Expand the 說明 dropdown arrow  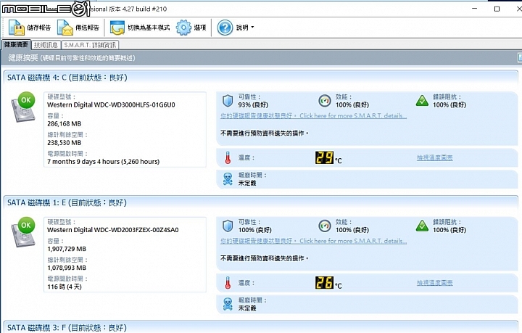(252, 28)
